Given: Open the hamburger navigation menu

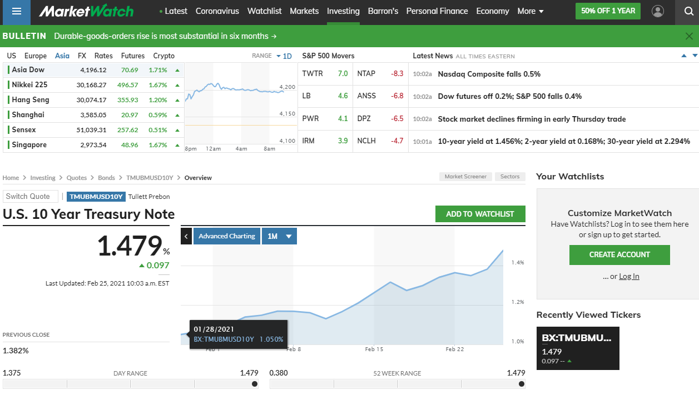Looking at the screenshot, I should (x=16, y=12).
